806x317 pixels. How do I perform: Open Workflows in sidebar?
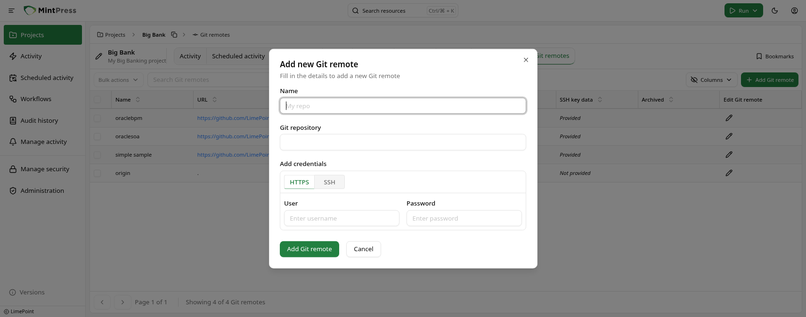[x=43, y=99]
